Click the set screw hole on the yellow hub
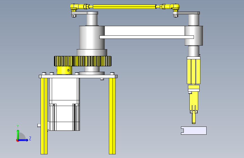Viewport: 244px width, 158px height. click(x=68, y=70)
